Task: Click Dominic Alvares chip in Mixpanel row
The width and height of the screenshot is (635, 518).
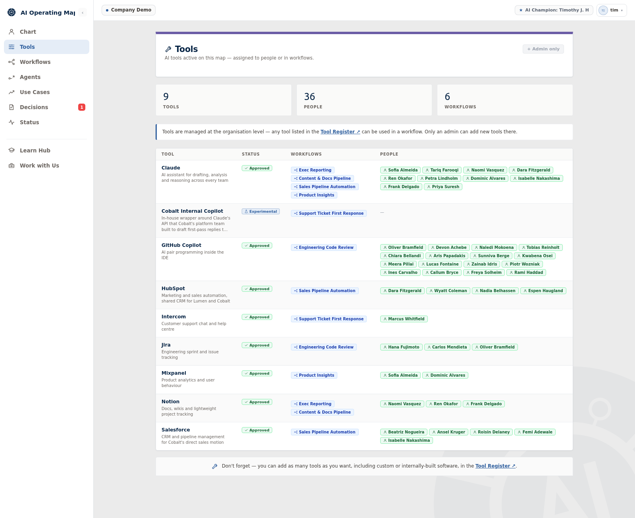Action: [x=445, y=375]
